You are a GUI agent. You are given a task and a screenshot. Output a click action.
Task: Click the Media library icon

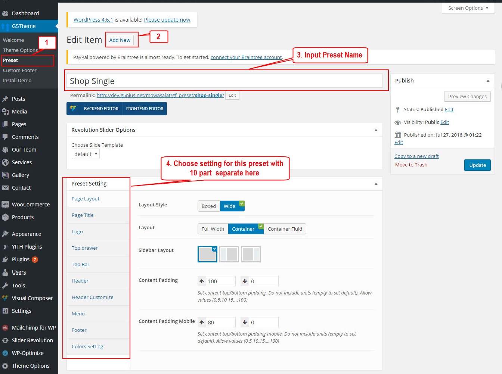5,112
